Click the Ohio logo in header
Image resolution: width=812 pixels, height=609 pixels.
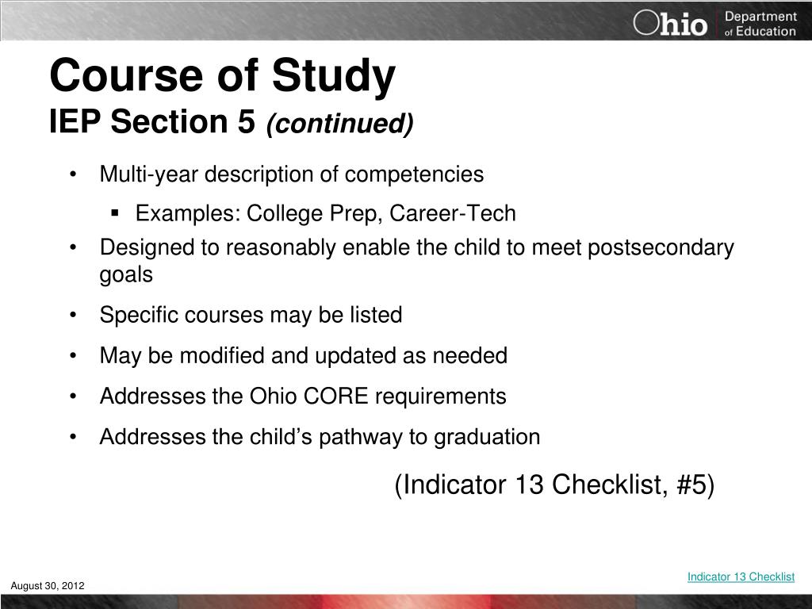click(x=670, y=23)
